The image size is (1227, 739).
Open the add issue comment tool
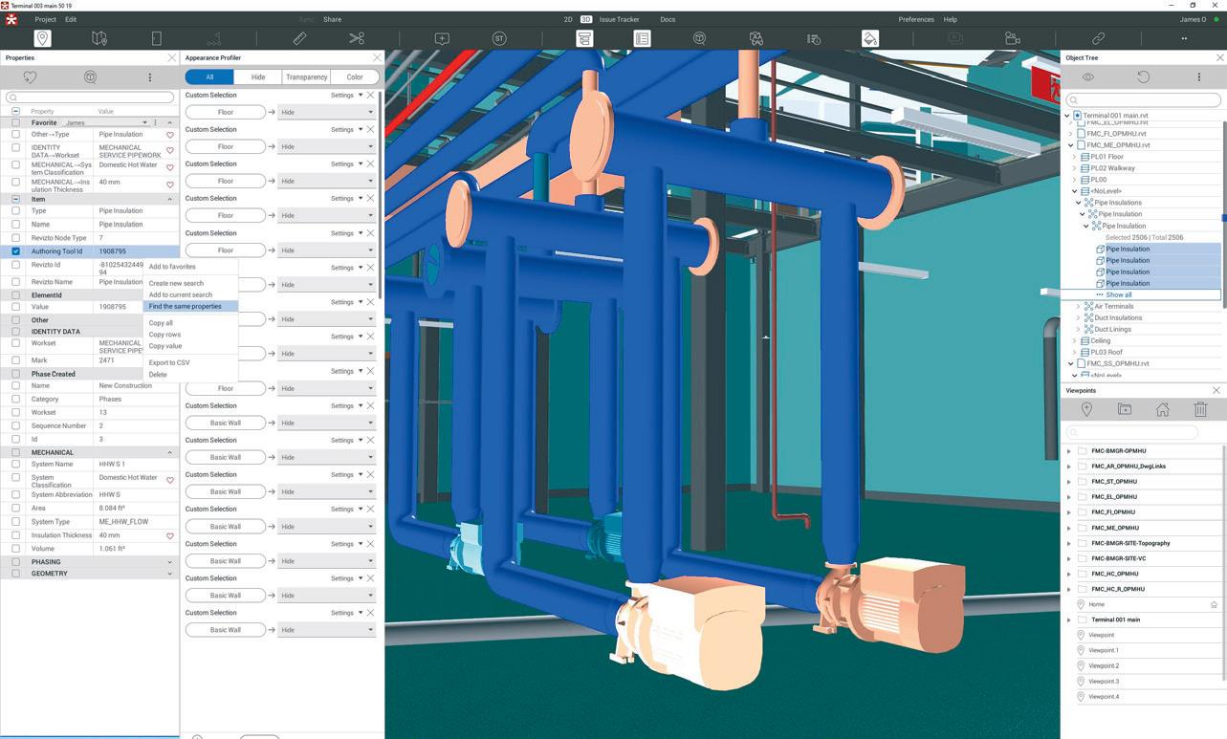pyautogui.click(x=442, y=38)
